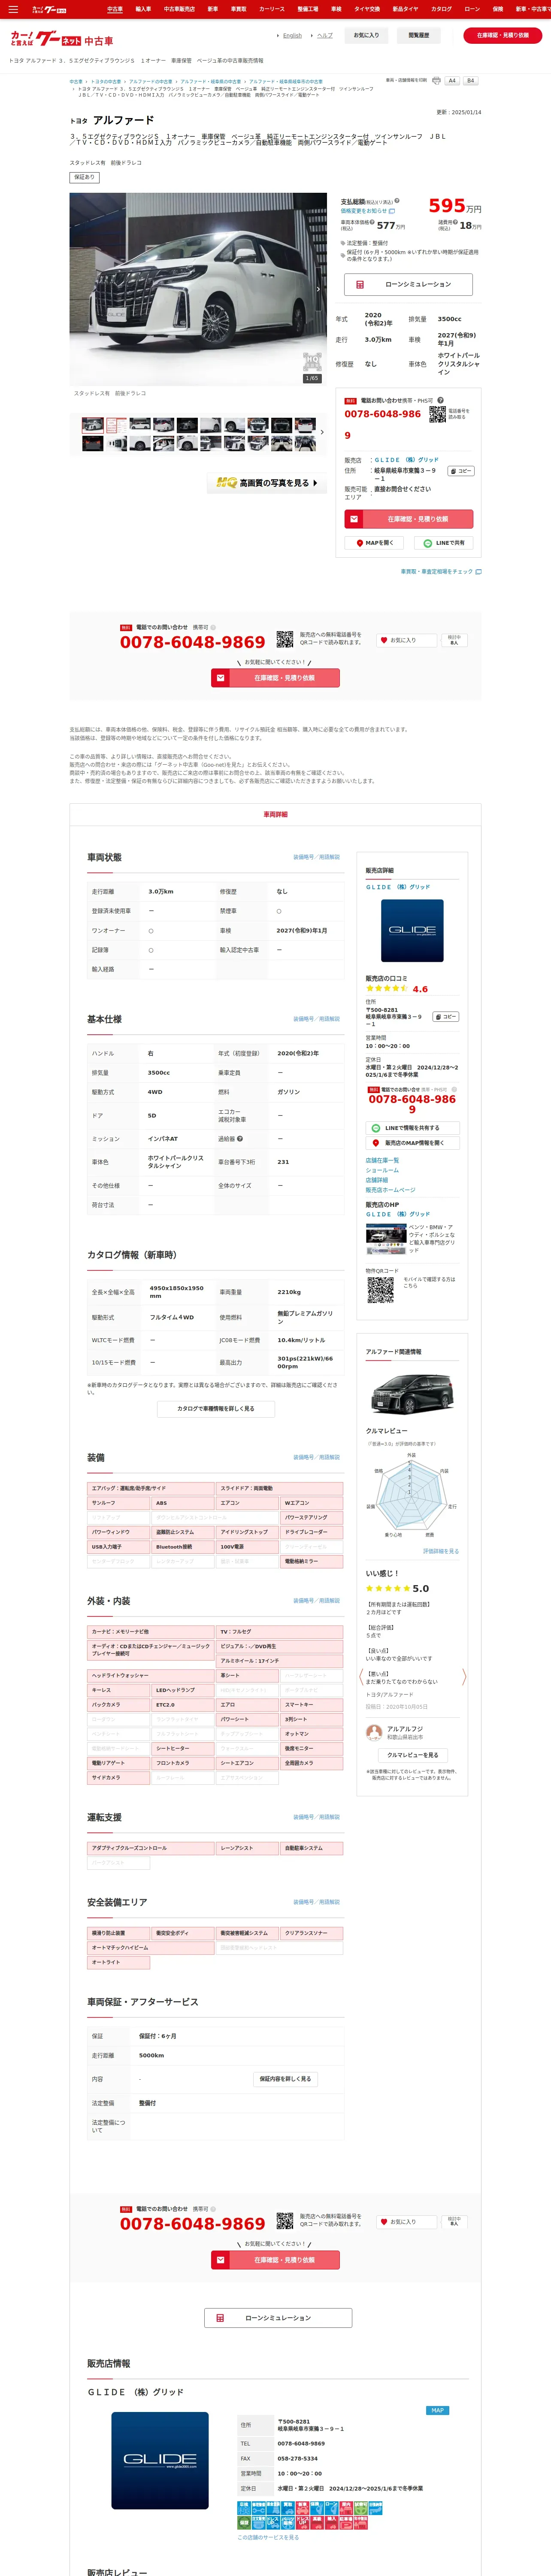Click bottom heart お気に入り button

pyautogui.click(x=407, y=2221)
